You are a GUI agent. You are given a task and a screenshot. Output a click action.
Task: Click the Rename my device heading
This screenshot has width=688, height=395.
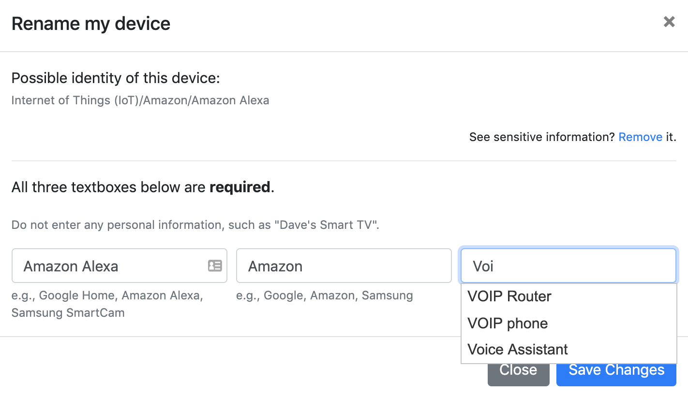pyautogui.click(x=91, y=24)
